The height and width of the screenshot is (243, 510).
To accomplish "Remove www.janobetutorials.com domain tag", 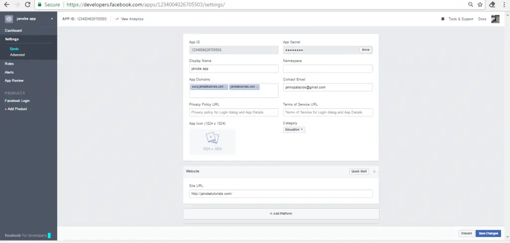I will pyautogui.click(x=226, y=87).
